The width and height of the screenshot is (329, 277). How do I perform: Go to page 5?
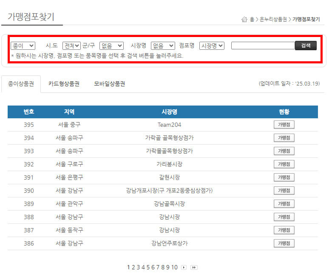148,267
